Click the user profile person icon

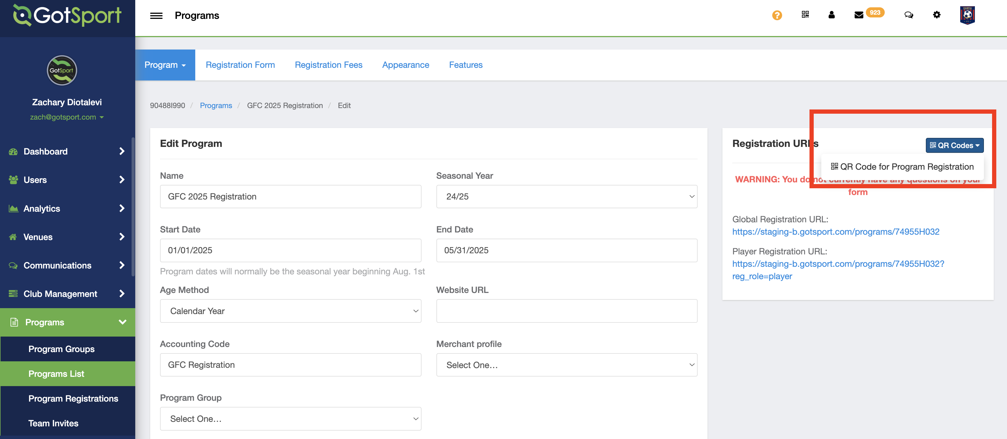[x=831, y=15]
